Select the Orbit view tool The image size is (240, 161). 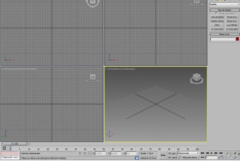tap(235, 157)
